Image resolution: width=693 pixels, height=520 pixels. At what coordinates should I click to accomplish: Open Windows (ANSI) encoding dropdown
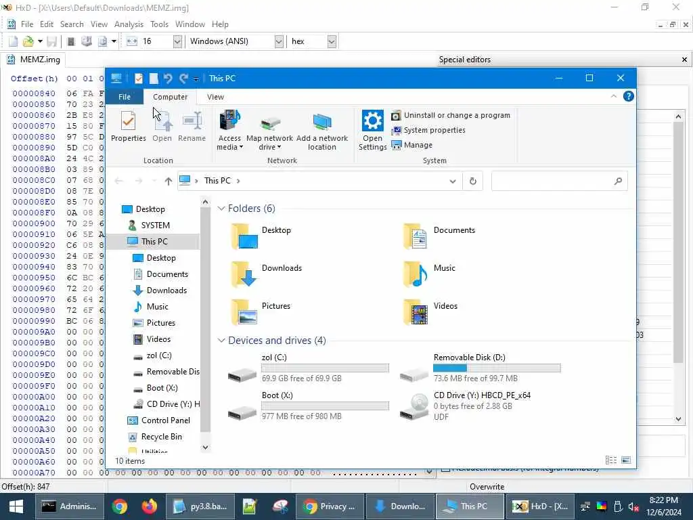[278, 41]
